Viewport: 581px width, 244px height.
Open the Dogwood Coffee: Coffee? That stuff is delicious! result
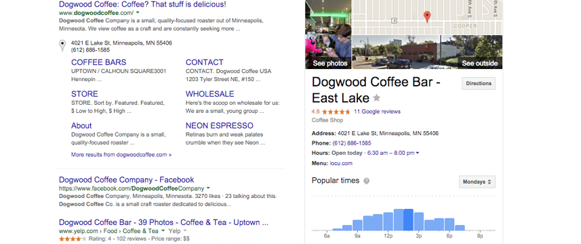pos(142,5)
